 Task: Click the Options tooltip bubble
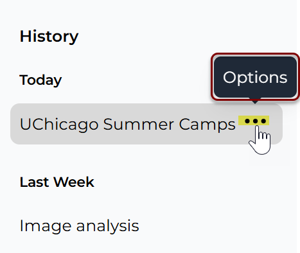pyautogui.click(x=255, y=77)
